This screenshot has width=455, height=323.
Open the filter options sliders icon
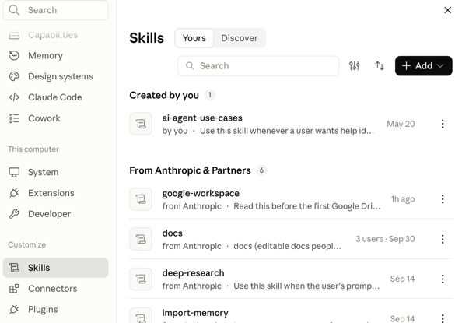click(355, 66)
